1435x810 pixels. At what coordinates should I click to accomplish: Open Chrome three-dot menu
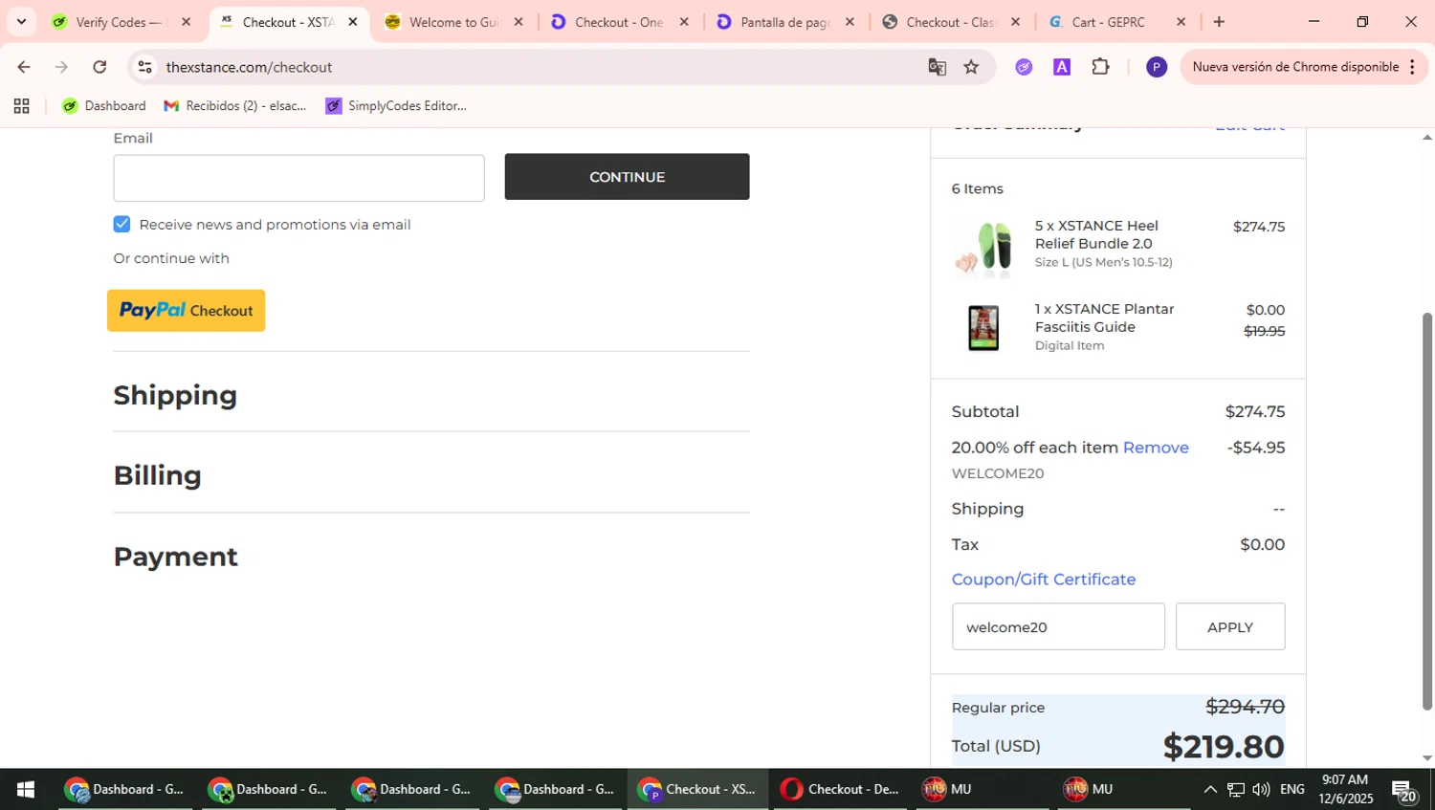click(1412, 67)
